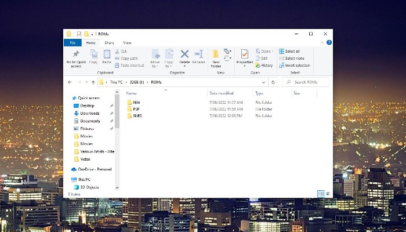The width and height of the screenshot is (406, 232).
Task: Open Various Artists folder in sidebar
Action: [x=94, y=151]
